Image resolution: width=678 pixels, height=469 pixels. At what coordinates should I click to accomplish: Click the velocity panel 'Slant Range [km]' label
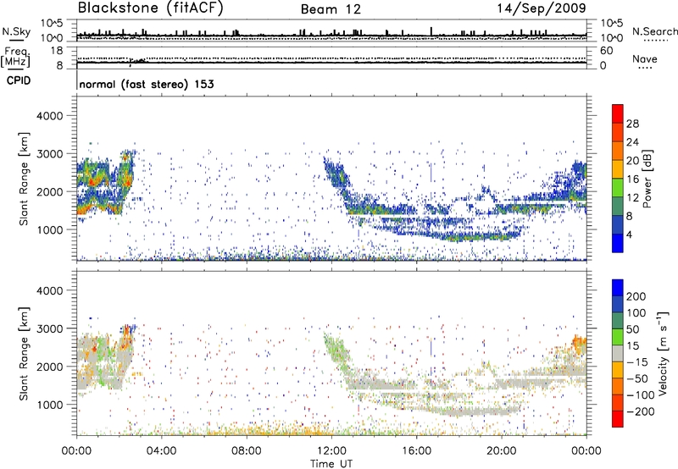24,353
